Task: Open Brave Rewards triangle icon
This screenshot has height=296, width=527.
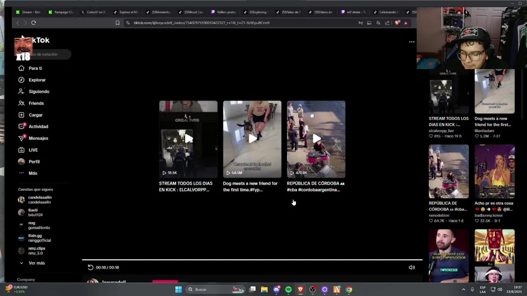Action: pos(406,23)
